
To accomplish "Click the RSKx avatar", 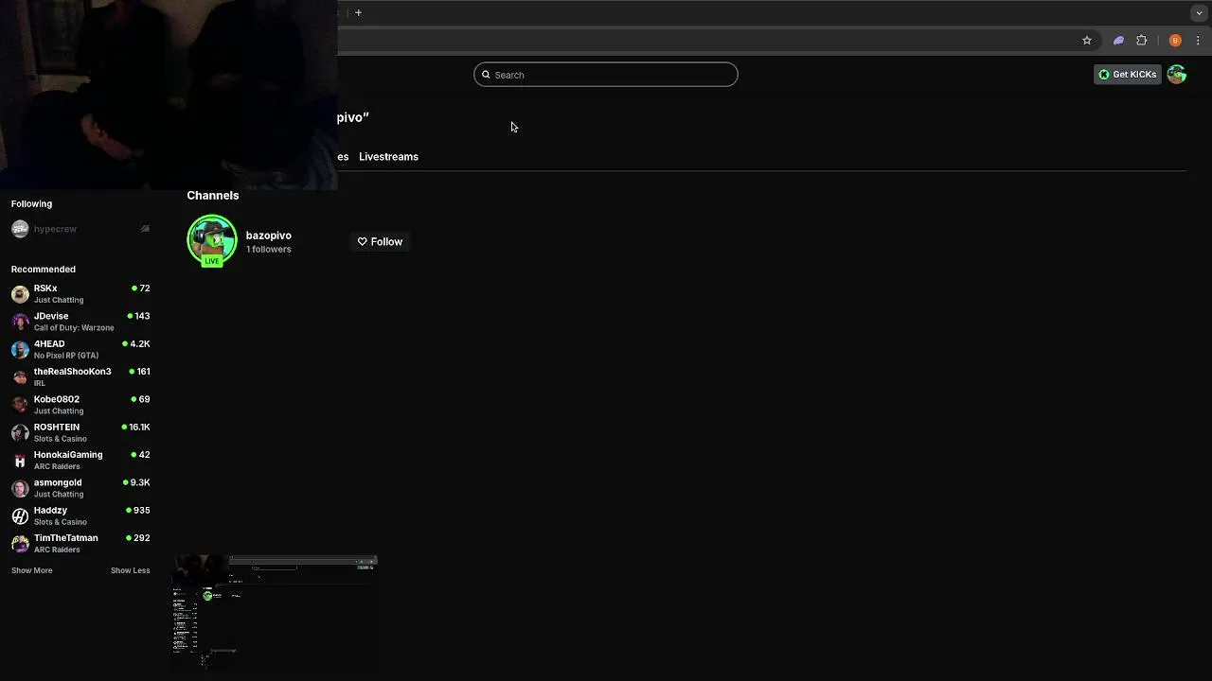I will tap(20, 293).
